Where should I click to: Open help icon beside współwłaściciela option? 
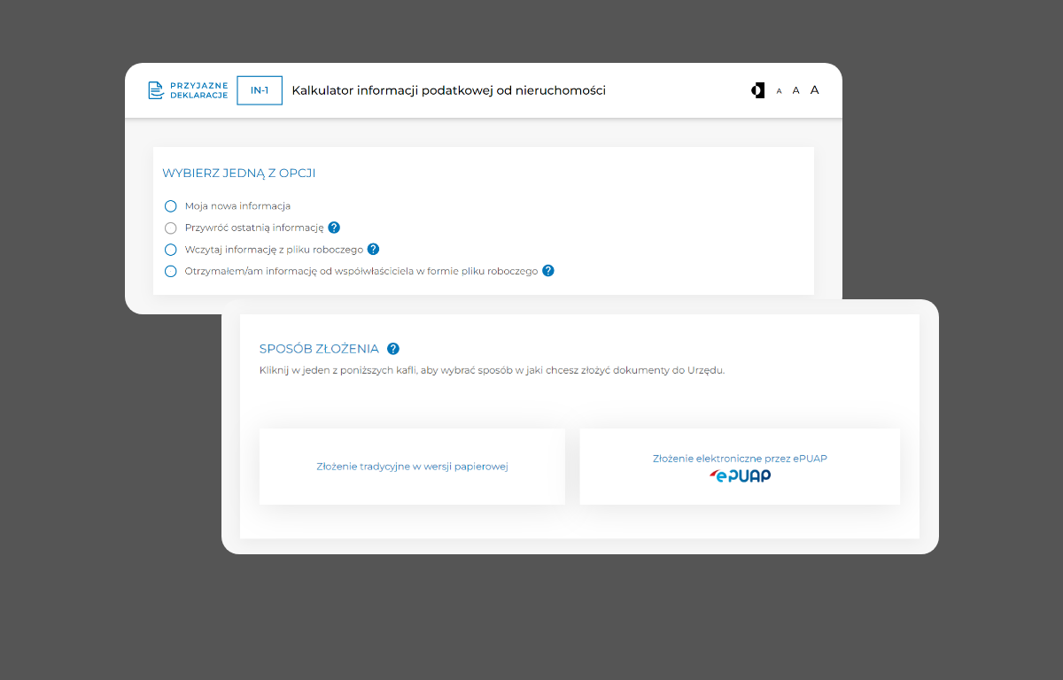[548, 271]
